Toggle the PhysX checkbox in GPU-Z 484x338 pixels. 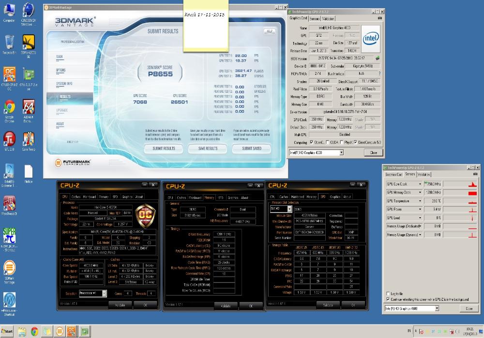point(341,142)
